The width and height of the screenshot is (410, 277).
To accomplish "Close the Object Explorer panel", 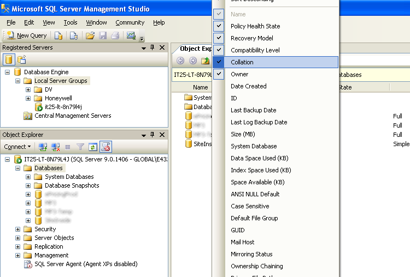I will coord(162,135).
